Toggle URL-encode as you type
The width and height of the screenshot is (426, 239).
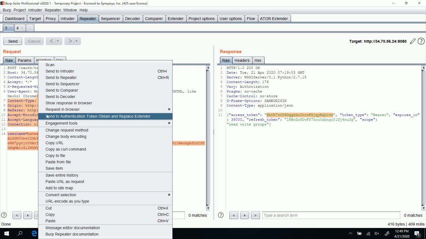click(x=106, y=201)
